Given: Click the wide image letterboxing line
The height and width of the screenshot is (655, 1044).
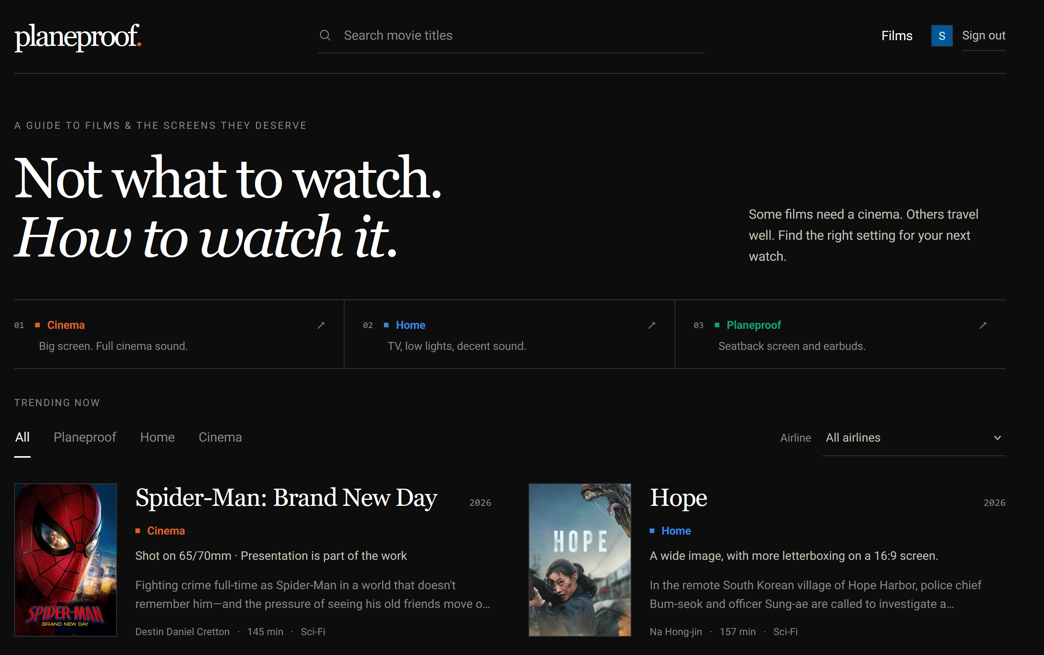Looking at the screenshot, I should coord(794,556).
